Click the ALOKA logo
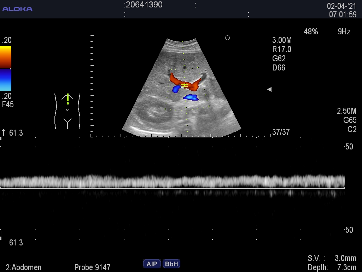The width and height of the screenshot is (362, 272). click(17, 9)
